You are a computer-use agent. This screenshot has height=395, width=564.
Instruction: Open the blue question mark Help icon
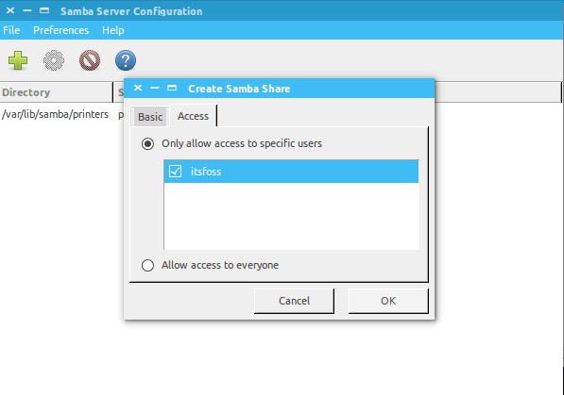(x=126, y=60)
